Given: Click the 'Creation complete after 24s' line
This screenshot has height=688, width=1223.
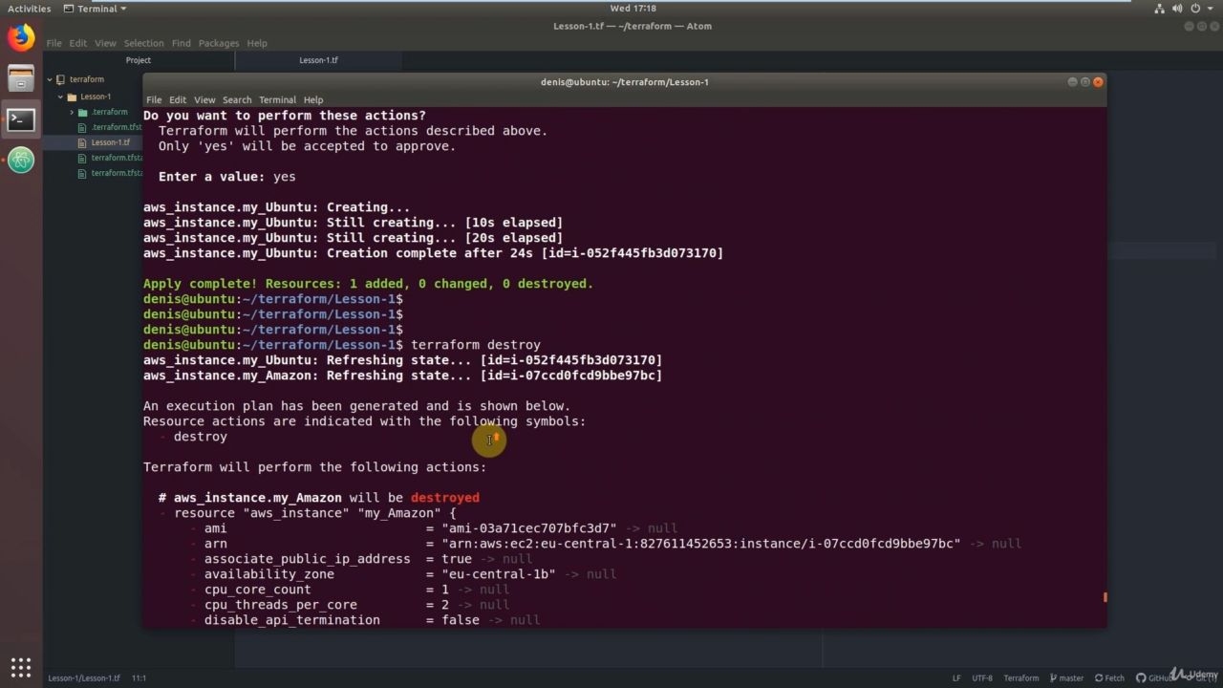Looking at the screenshot, I should [433, 253].
